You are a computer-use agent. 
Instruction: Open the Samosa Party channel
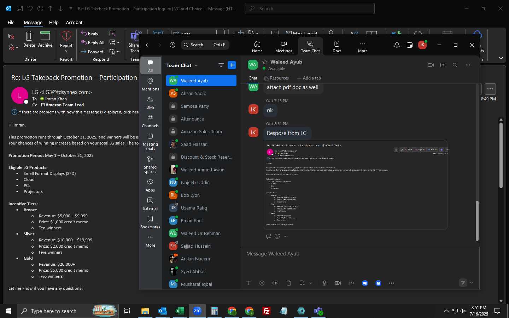pyautogui.click(x=201, y=106)
